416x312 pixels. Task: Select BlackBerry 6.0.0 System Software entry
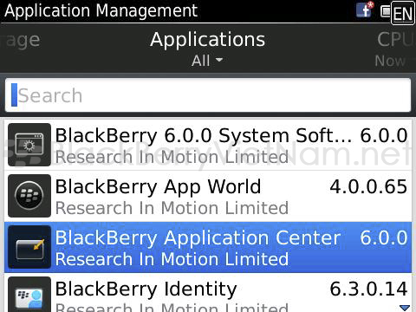click(208, 145)
